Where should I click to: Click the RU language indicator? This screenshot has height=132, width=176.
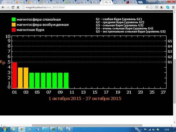coord(136,129)
